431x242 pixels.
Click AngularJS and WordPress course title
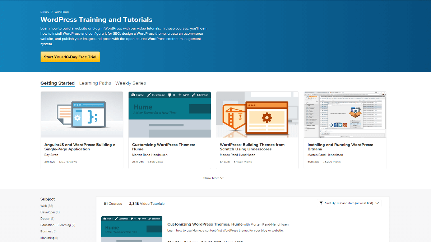80,147
